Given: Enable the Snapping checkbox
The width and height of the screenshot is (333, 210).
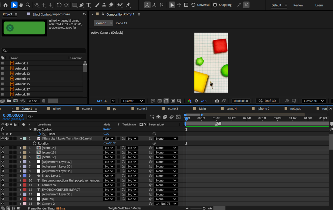Looking at the screenshot, I should point(215,5).
